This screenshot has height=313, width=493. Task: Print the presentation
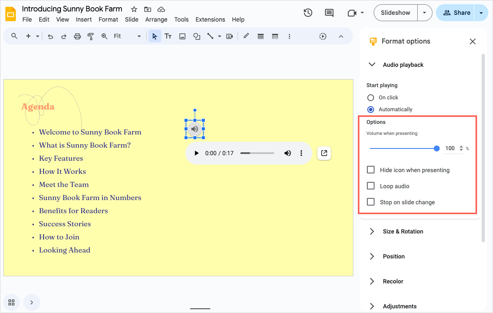click(77, 36)
